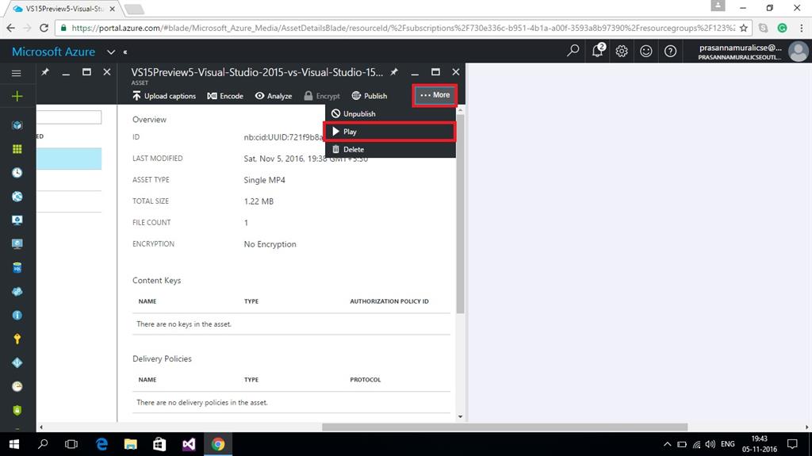
Task: Open the More toolbar dropdown
Action: click(x=435, y=95)
